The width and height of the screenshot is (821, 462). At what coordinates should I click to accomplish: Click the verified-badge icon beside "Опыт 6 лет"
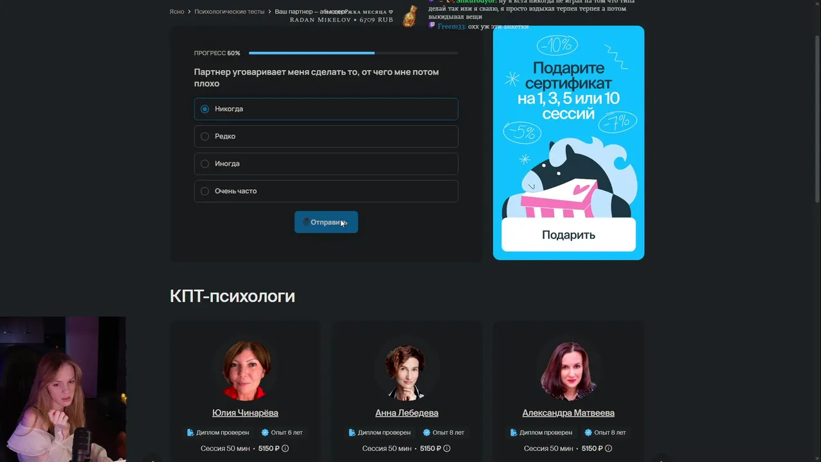click(265, 432)
